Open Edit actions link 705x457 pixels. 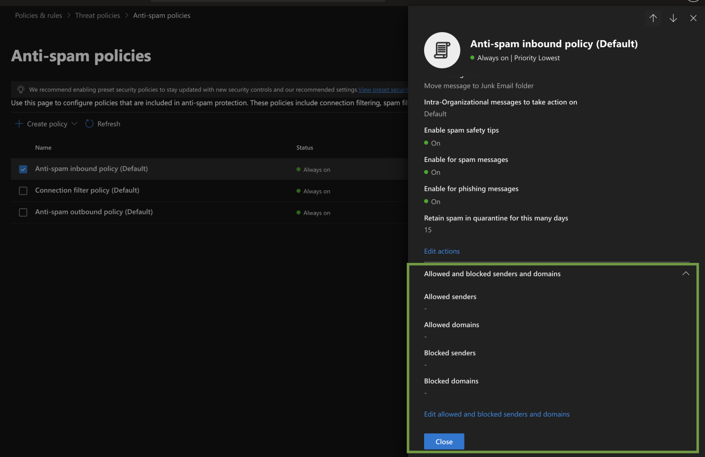pyautogui.click(x=442, y=251)
